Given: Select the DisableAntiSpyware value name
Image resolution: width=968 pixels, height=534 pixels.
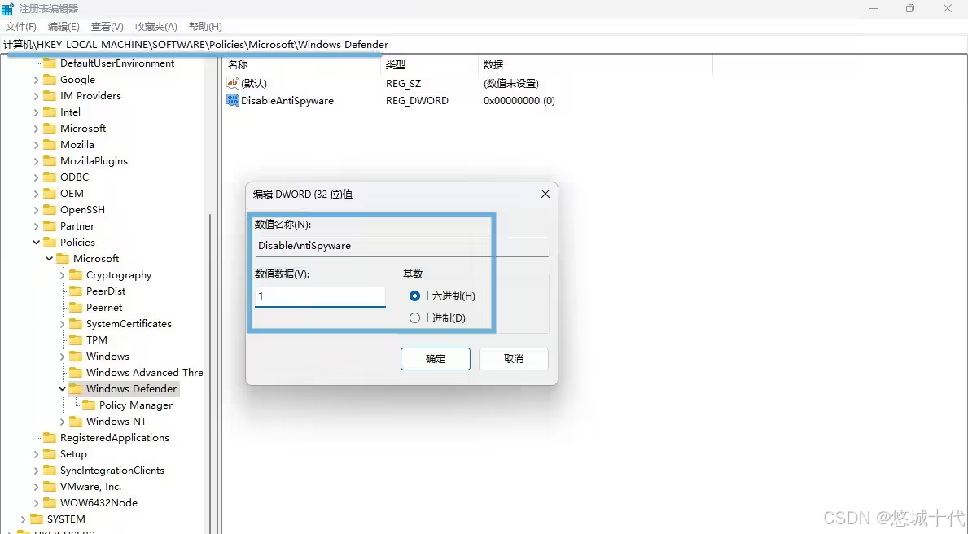Looking at the screenshot, I should point(287,101).
